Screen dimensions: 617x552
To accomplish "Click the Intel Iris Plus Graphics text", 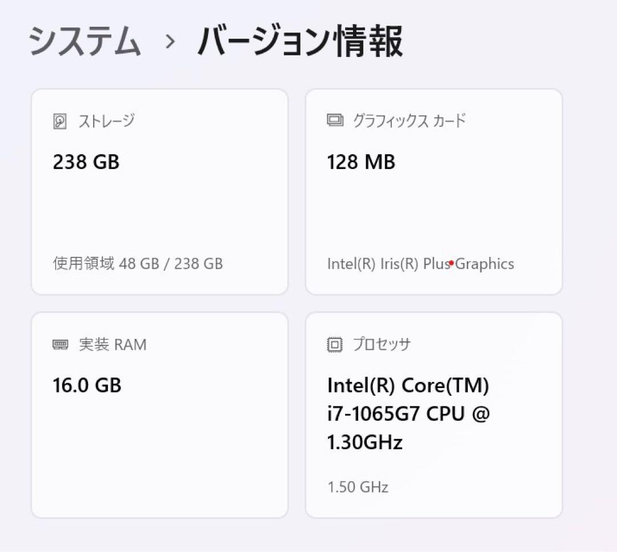I will click(x=420, y=264).
